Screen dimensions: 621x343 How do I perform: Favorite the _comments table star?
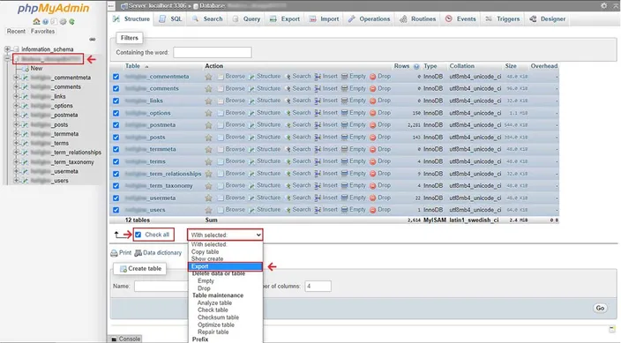pos(208,89)
